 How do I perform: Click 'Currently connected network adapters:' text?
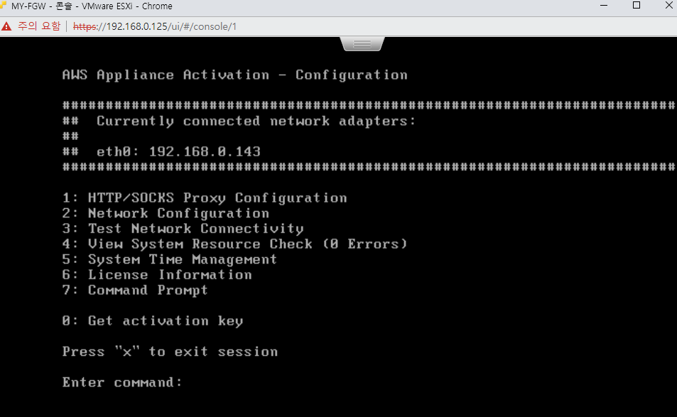(256, 121)
